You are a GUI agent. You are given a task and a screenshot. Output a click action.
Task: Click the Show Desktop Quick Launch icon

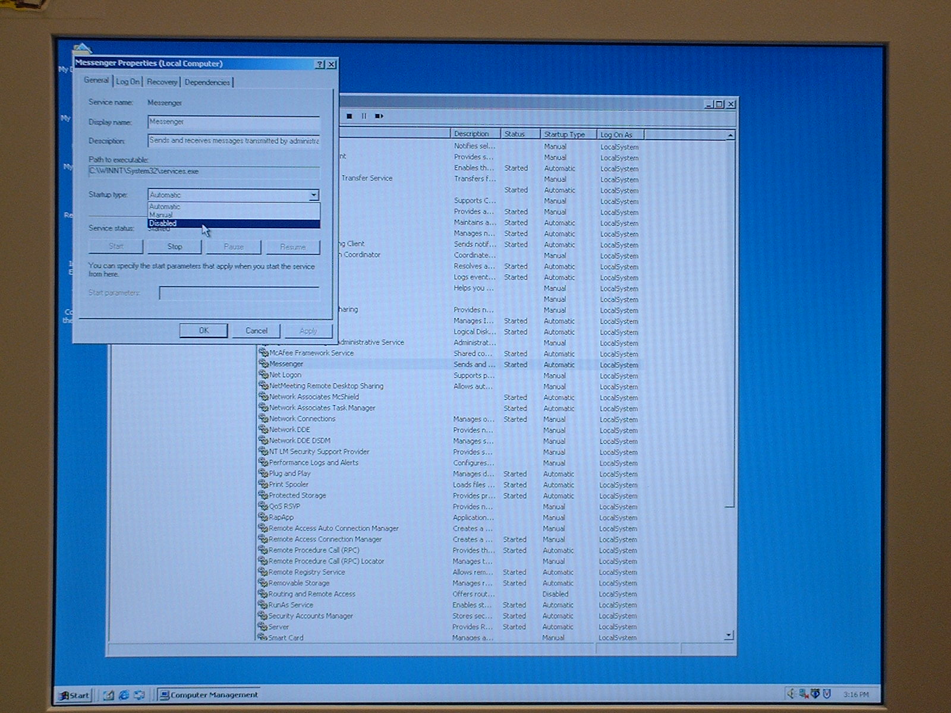click(109, 695)
